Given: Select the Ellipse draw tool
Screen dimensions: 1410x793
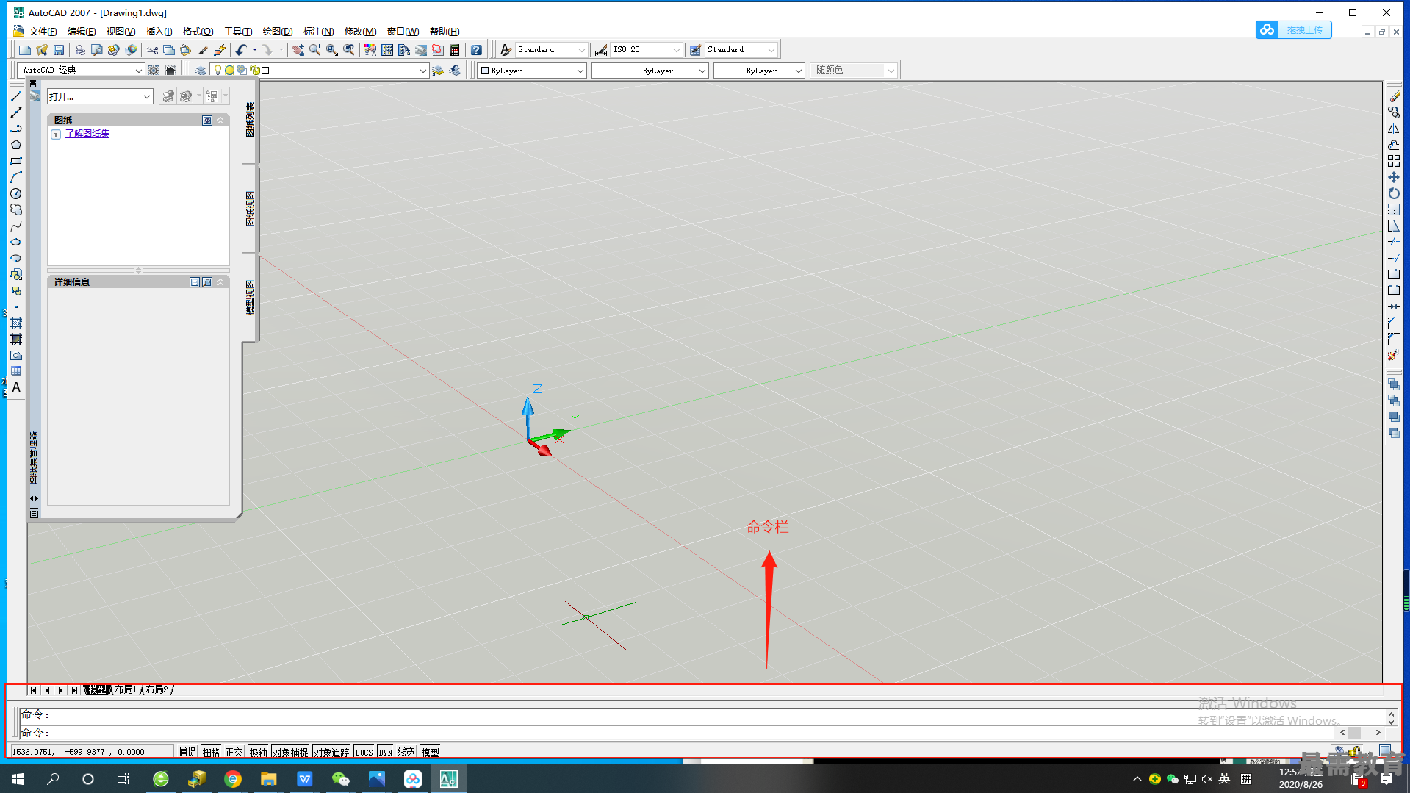Looking at the screenshot, I should click(x=16, y=242).
